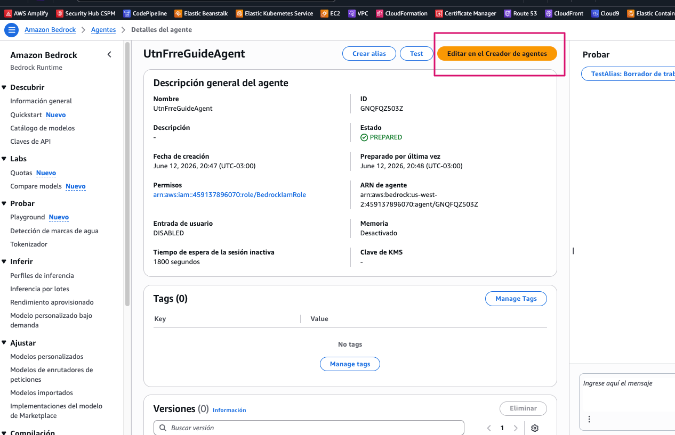Image resolution: width=675 pixels, height=435 pixels.
Task: Open Route 53 service bookmark
Action: coord(520,13)
